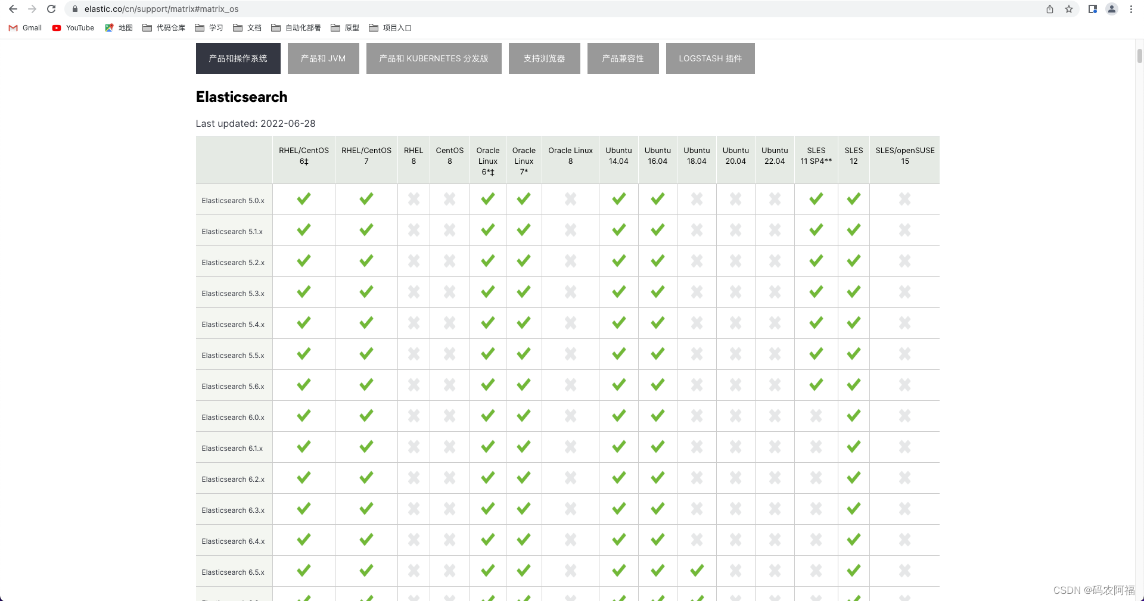Click Elasticsearch 5.6.x RHEL/CentOS 7 green checkmark

366,385
